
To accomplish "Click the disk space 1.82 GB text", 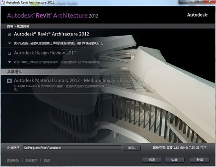I will pyautogui.click(x=180, y=148).
